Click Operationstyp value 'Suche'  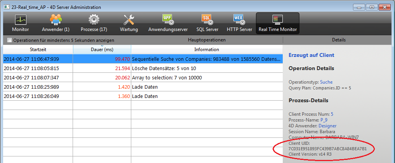[326, 82]
